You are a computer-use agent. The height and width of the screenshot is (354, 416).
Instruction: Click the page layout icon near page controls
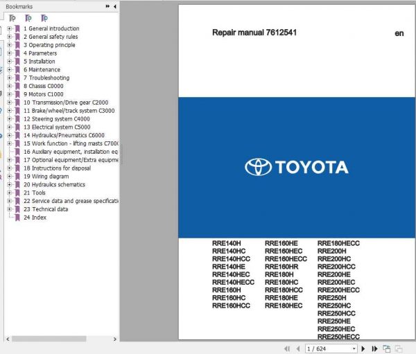coord(387,348)
